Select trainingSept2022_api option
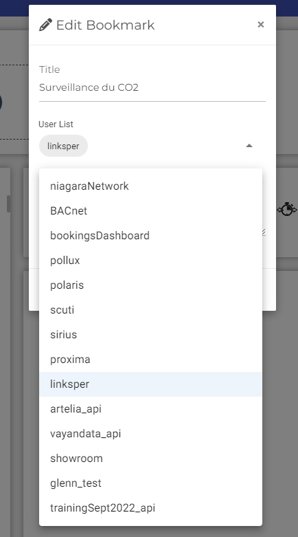This screenshot has width=298, height=537. (150, 508)
